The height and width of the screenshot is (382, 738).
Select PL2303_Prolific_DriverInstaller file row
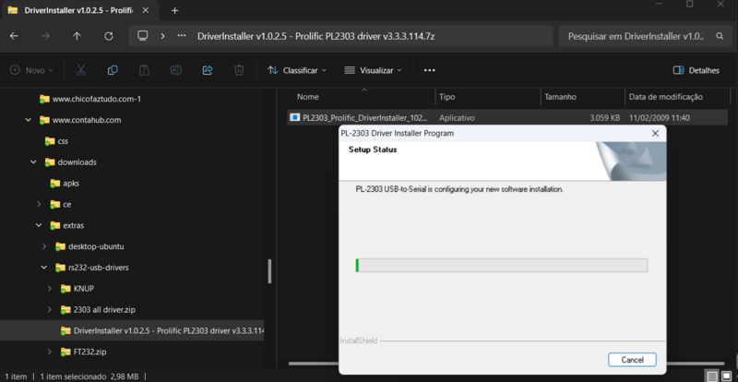(507, 118)
